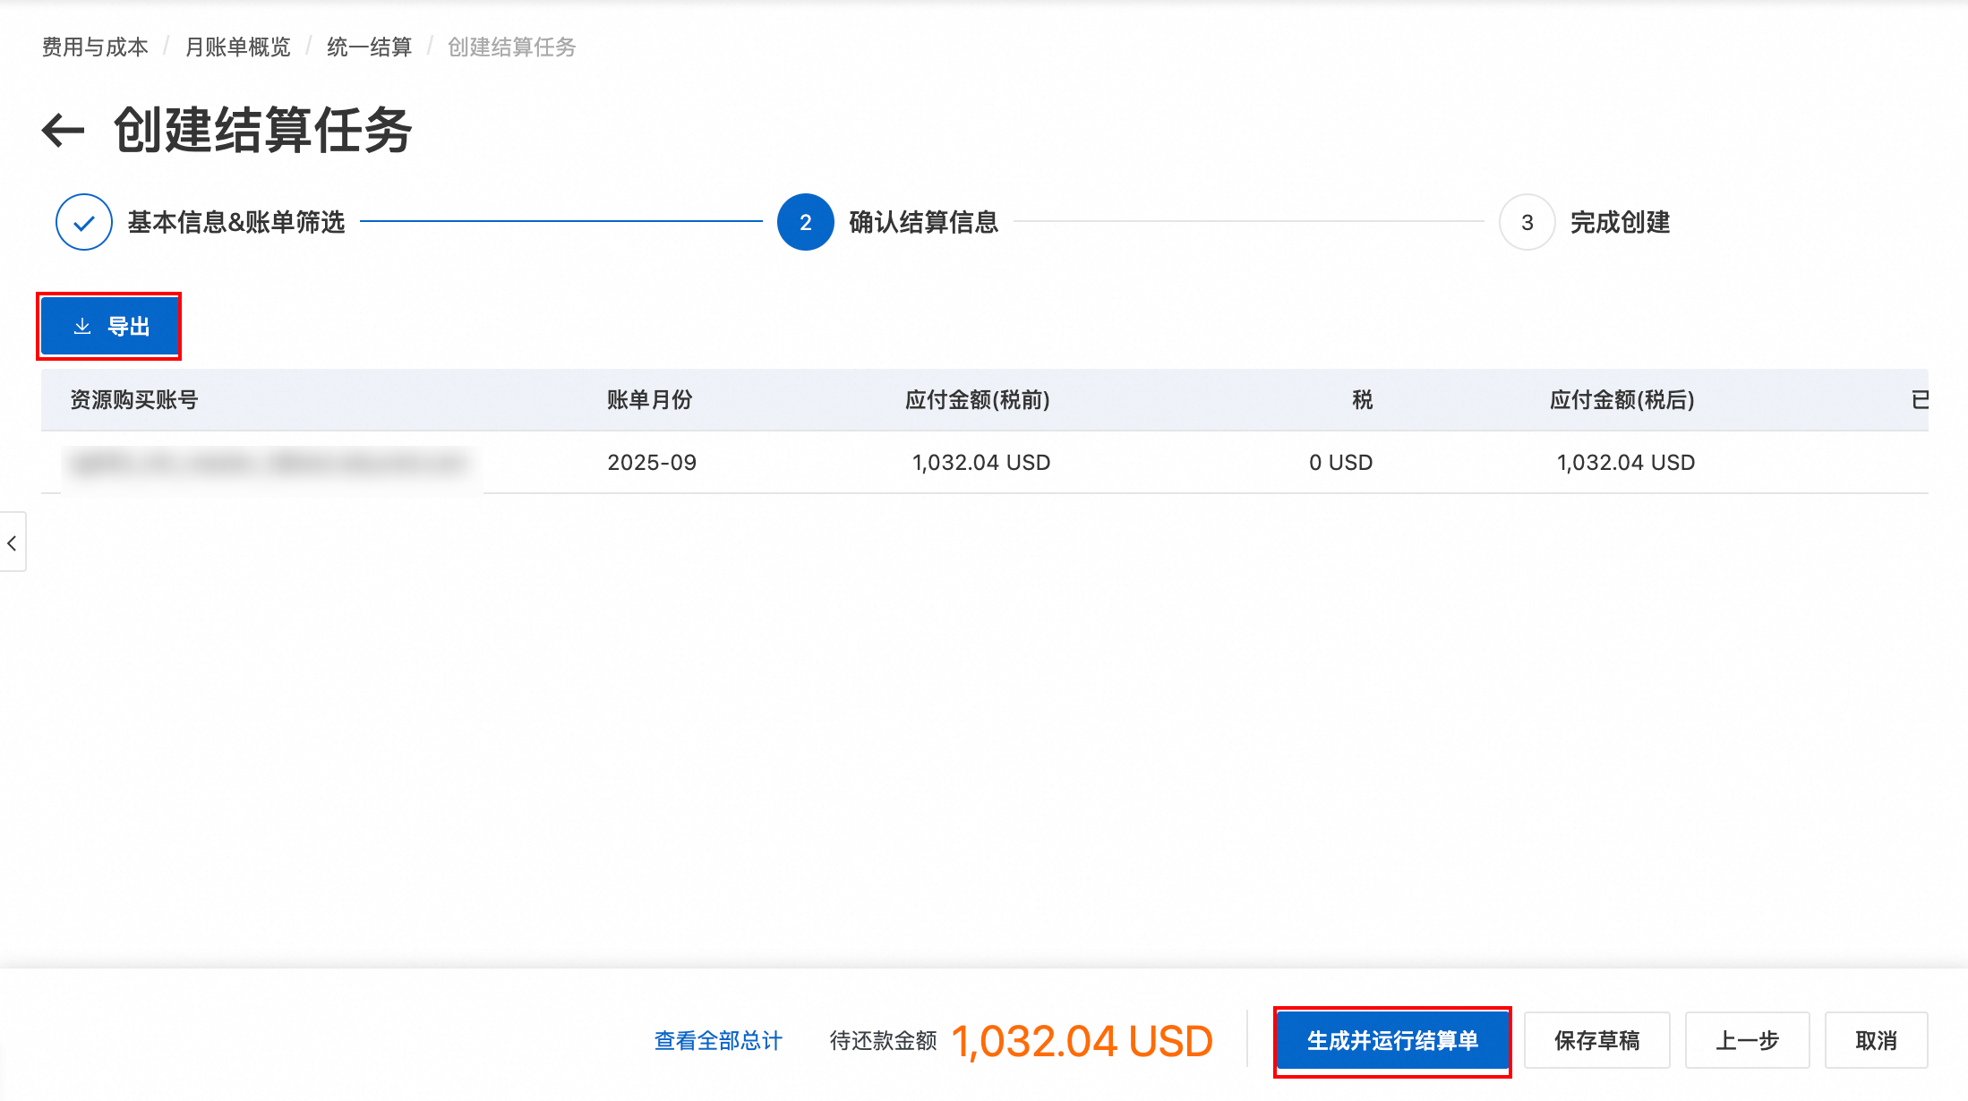Screen dimensions: 1968x1101
Task: Expand the collapsed left sidebar chevron
Action: pyautogui.click(x=13, y=542)
